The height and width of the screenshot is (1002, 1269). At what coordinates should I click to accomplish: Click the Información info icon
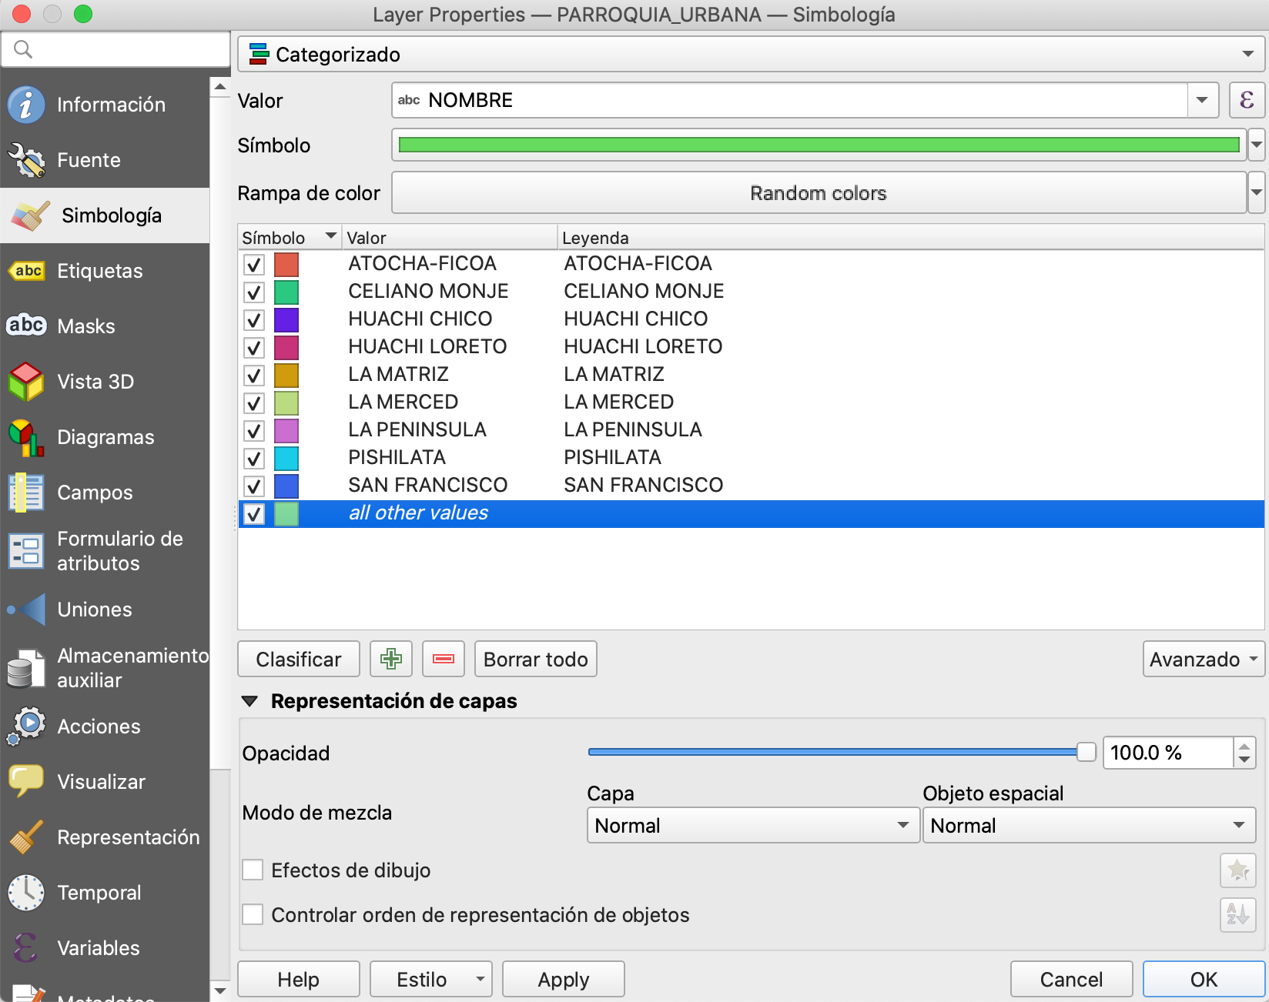pyautogui.click(x=26, y=105)
